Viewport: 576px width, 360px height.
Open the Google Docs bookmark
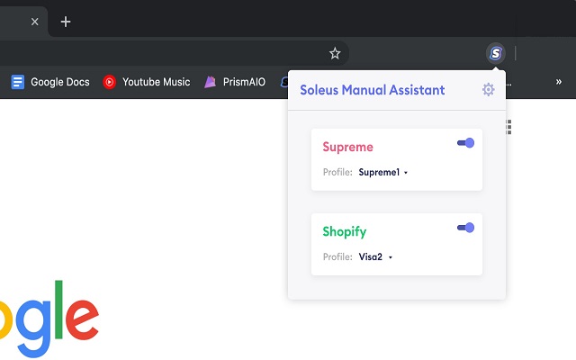[x=50, y=82]
